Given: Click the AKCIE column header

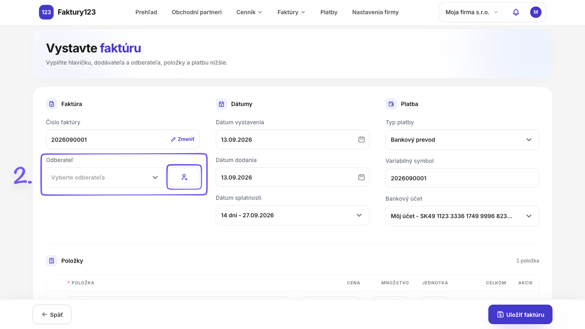Looking at the screenshot, I should pyautogui.click(x=526, y=283).
